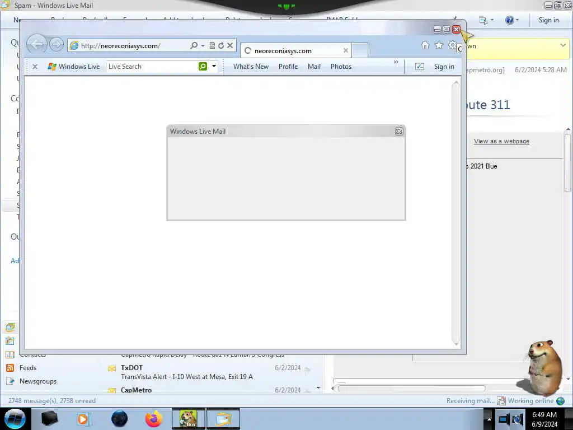Open What's New in Windows Live toolbar
Screen dimensions: 573x430
coord(251,67)
